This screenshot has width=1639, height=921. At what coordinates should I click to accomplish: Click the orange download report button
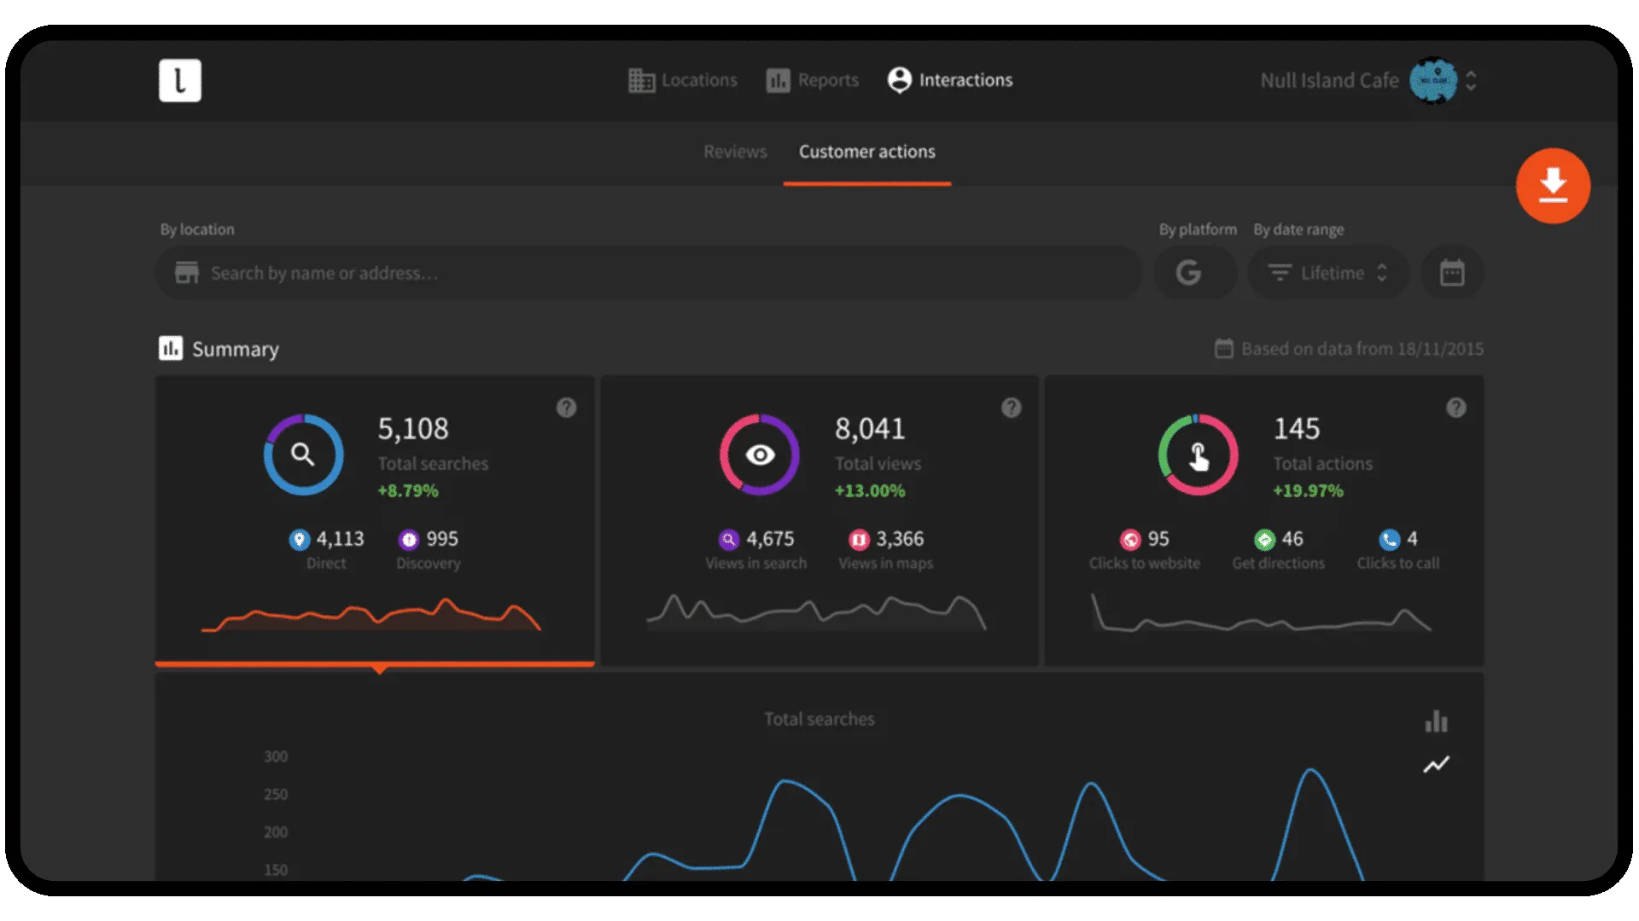[1552, 186]
